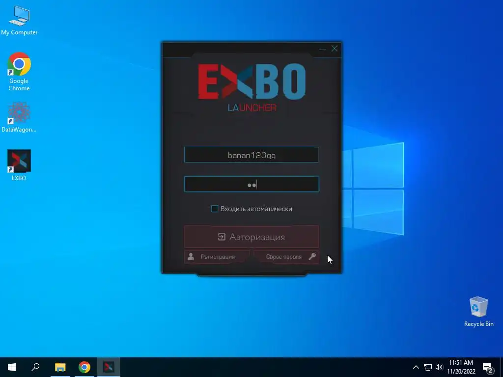Show hidden system tray icons

point(416,367)
